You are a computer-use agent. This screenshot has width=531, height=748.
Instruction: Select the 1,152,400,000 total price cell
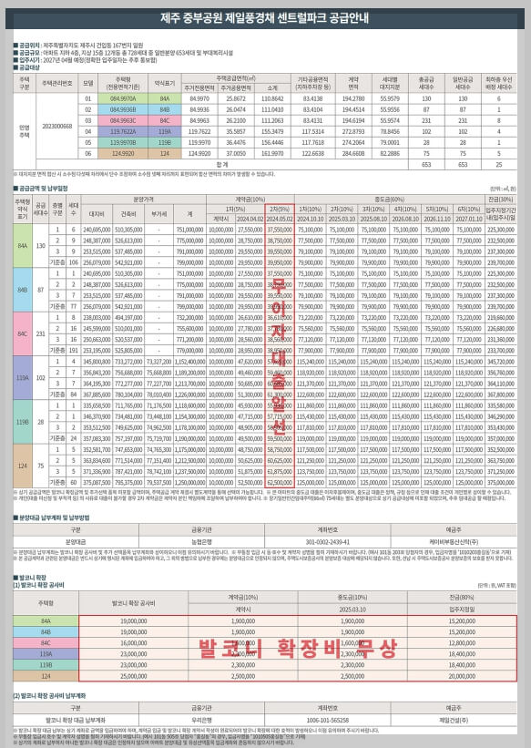coord(189,362)
